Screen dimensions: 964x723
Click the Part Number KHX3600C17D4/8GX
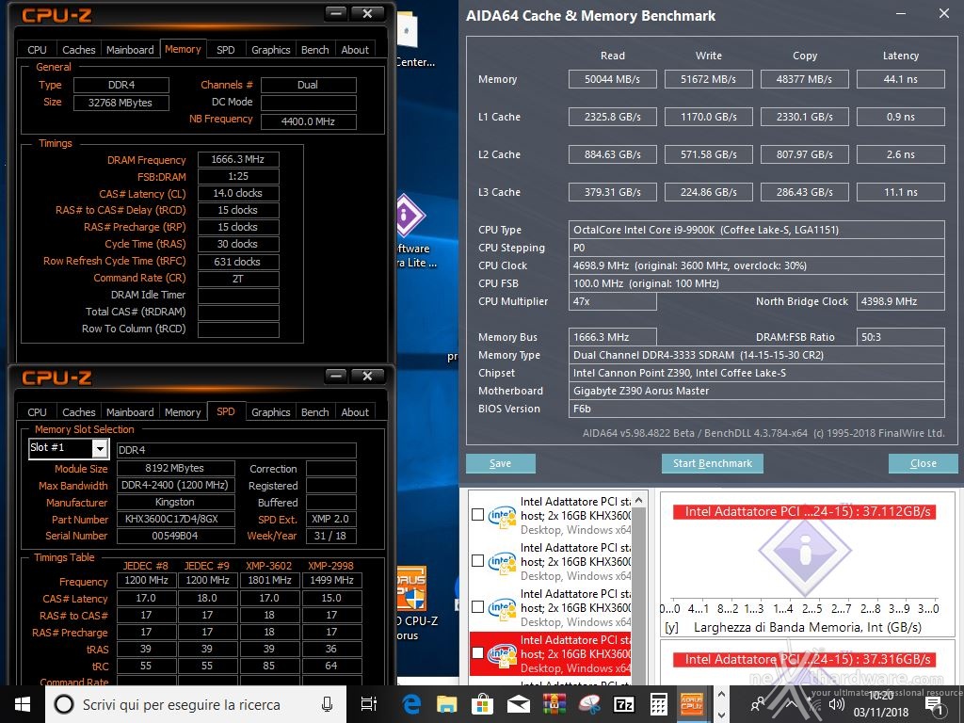tap(175, 519)
